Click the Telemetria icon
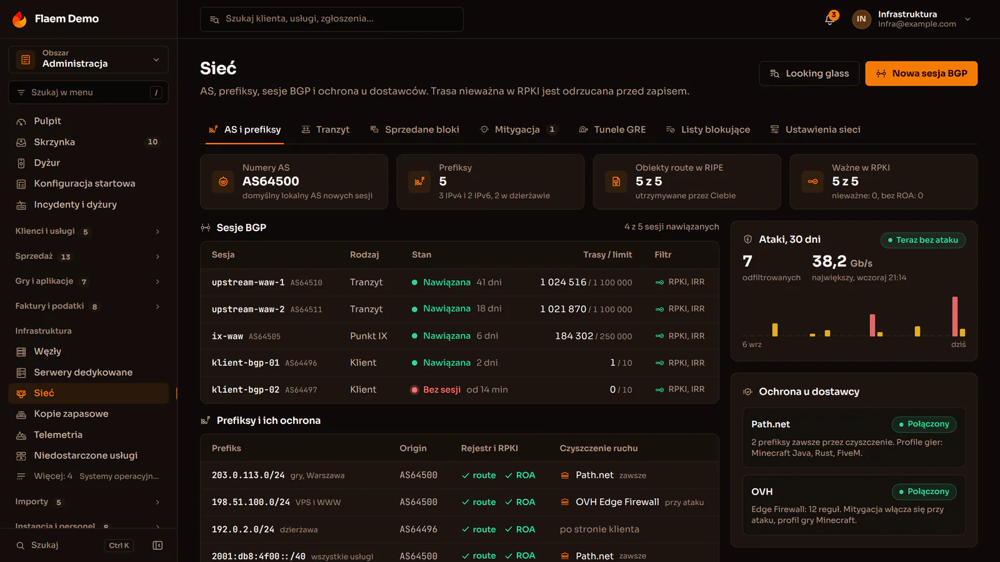Screen dimensions: 1000x562 pos(21,435)
